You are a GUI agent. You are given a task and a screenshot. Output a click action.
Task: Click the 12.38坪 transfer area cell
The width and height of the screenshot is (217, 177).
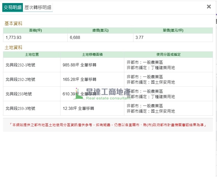78,108
